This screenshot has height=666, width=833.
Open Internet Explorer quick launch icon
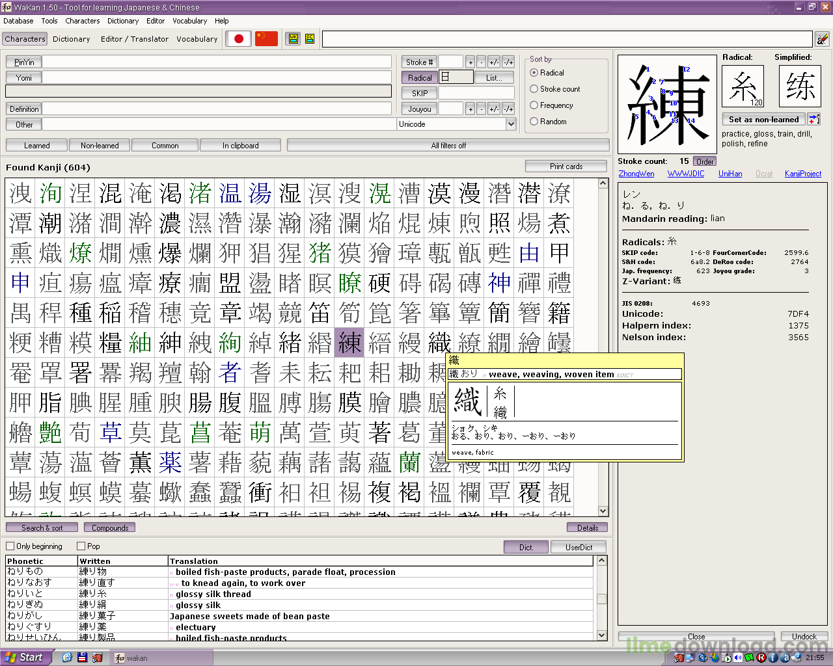coord(67,658)
